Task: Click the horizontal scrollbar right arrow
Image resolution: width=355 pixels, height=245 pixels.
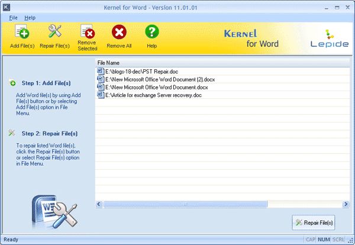Action: pos(346,204)
